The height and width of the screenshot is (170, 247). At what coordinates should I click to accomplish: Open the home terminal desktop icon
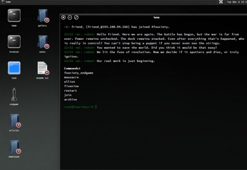point(14,15)
